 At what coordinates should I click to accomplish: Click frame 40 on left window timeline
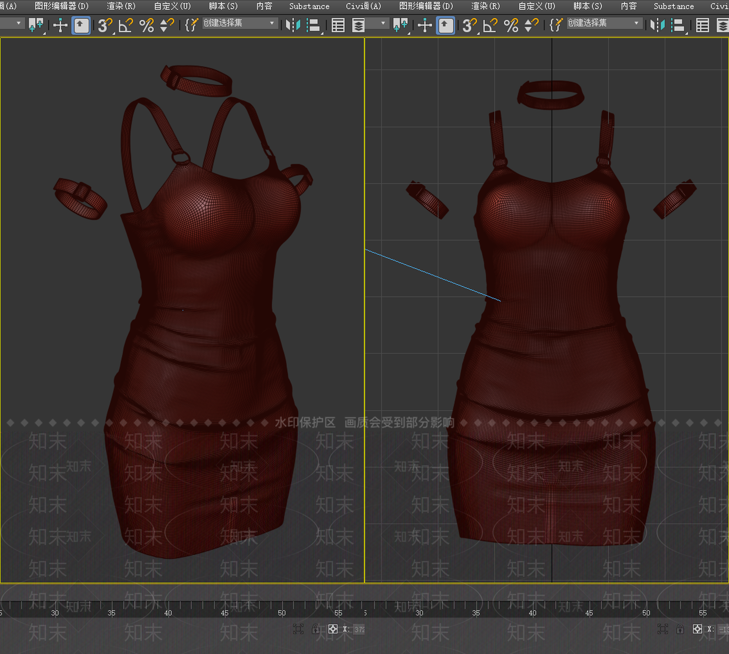pyautogui.click(x=168, y=613)
